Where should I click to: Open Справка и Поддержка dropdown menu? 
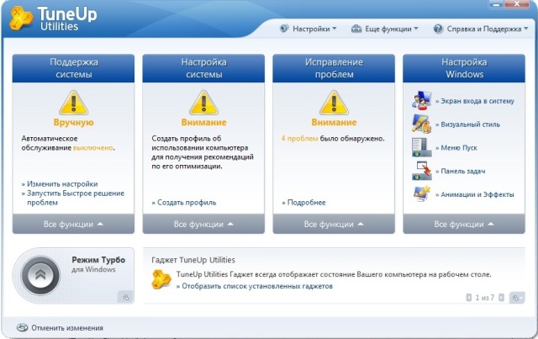coord(477,29)
